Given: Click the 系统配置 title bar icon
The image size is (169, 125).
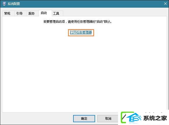Looking at the screenshot, I should point(4,4).
